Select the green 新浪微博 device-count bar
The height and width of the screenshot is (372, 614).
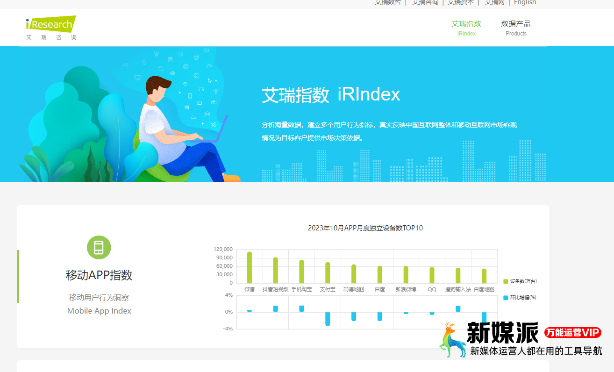click(x=406, y=274)
